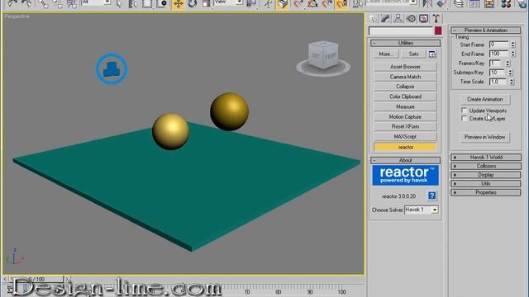Switch to Create command panel tab

coord(373,19)
